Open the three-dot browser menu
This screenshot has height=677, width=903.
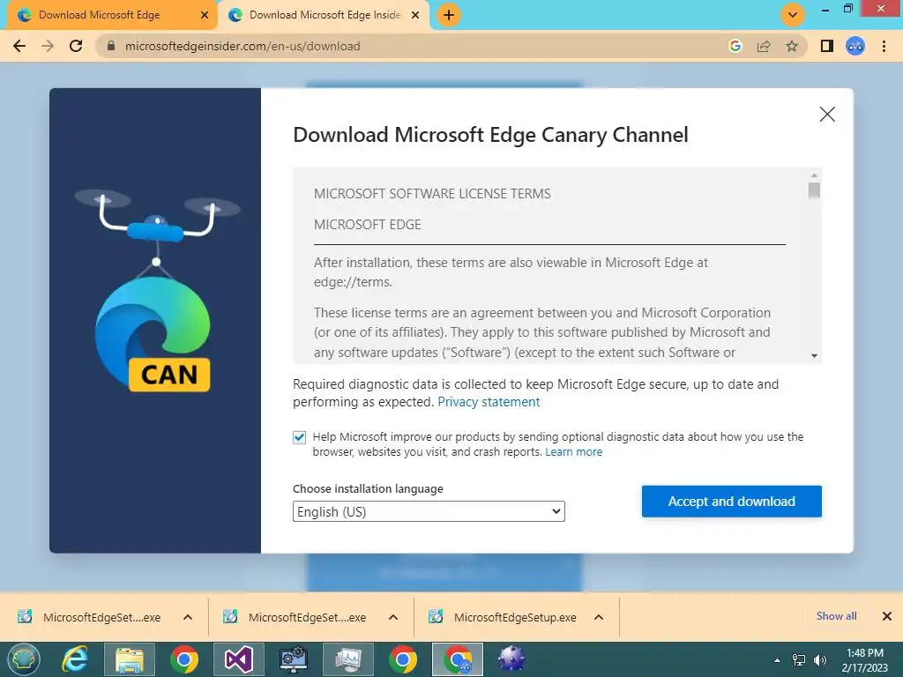pyautogui.click(x=884, y=46)
